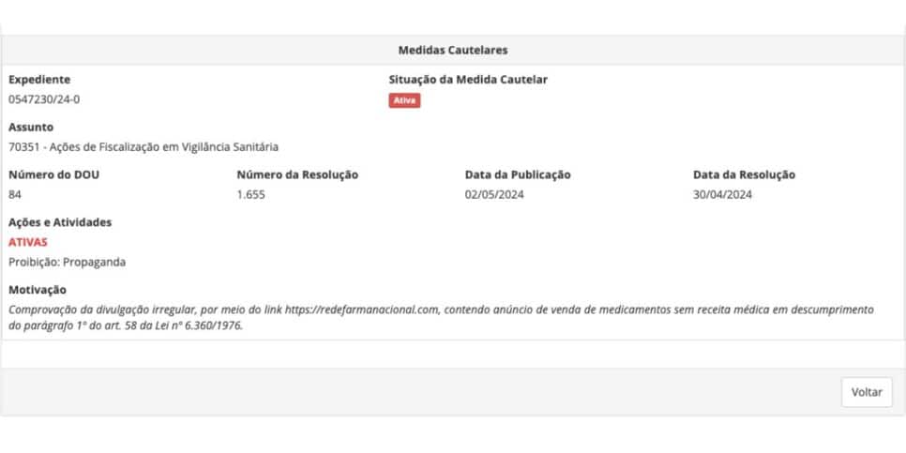The height and width of the screenshot is (453, 906).
Task: Click the Assunto field label
Action: pyautogui.click(x=31, y=127)
